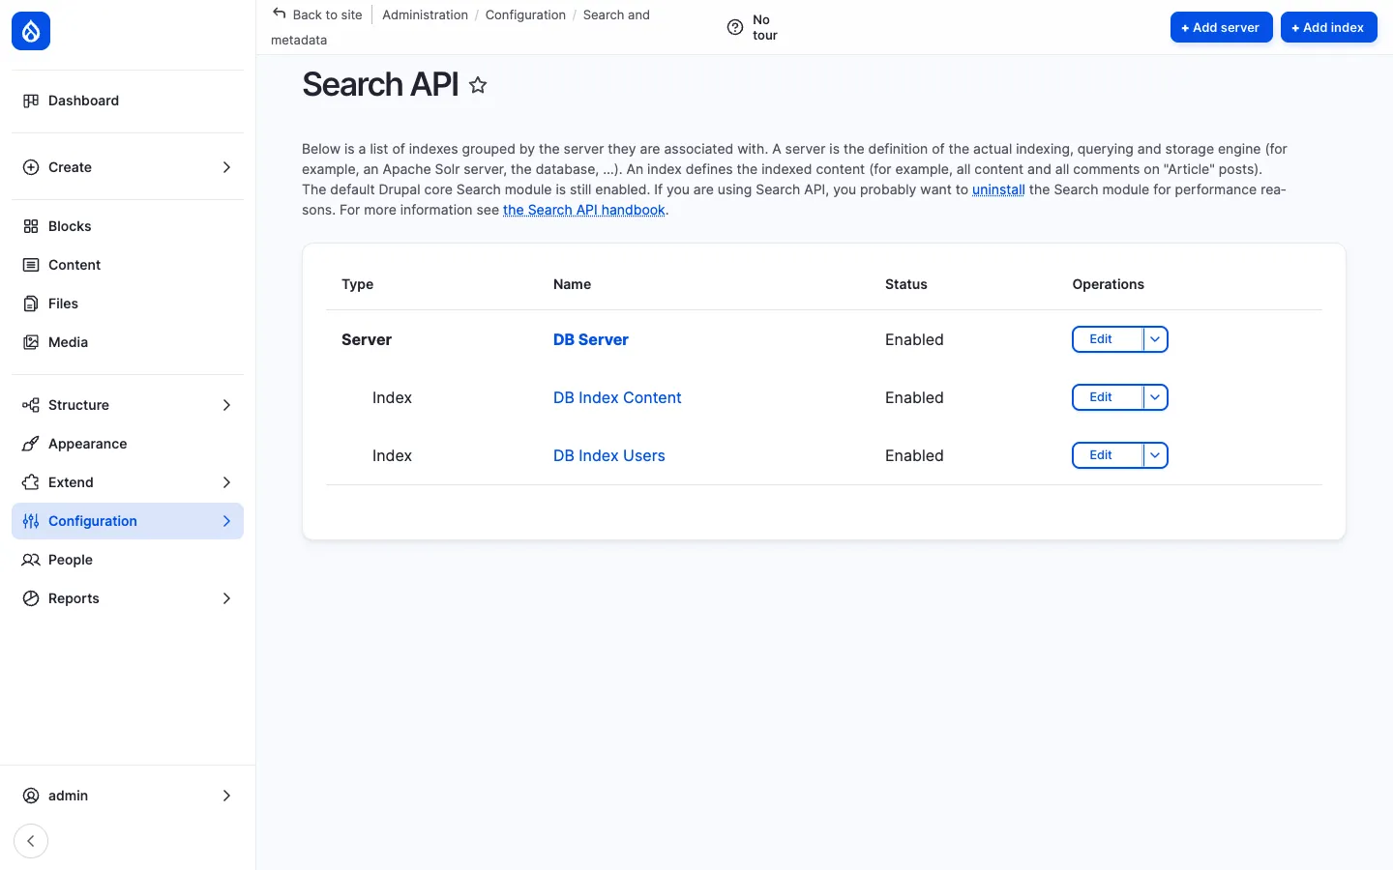Click the Content list icon
Screen dimensions: 1393x870
[x=31, y=265]
